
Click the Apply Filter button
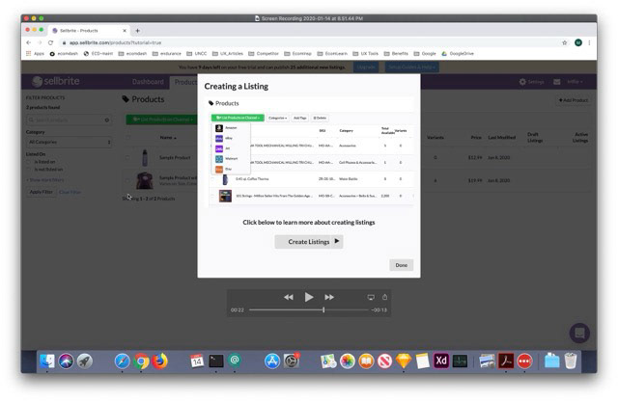[41, 192]
